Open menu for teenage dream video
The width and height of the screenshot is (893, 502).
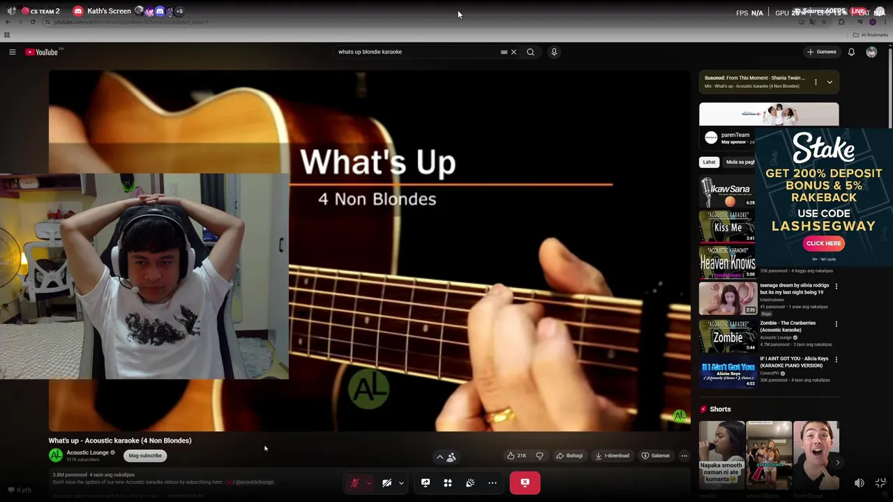coord(836,286)
